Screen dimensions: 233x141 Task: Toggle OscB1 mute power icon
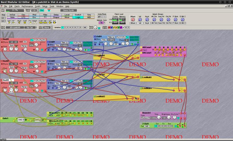coord(42,50)
